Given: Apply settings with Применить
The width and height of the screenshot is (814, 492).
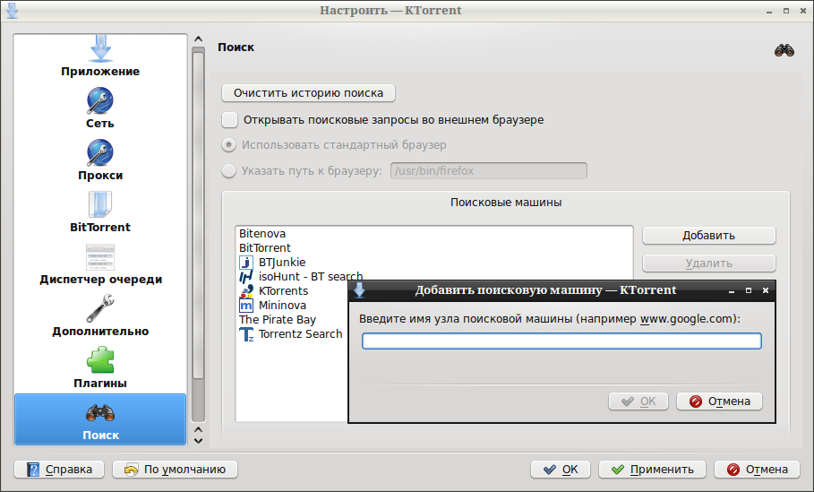Looking at the screenshot, I should [x=652, y=469].
